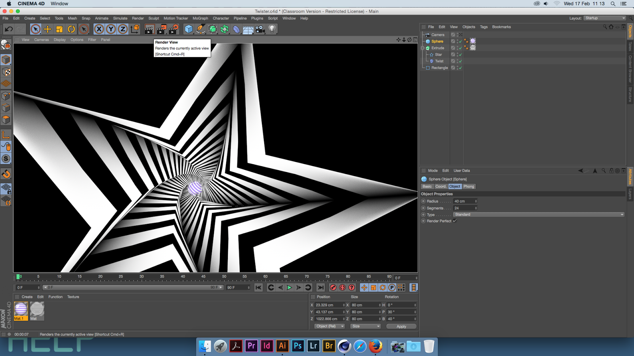Select the Scale tool
The image size is (634, 356).
pyautogui.click(x=59, y=29)
